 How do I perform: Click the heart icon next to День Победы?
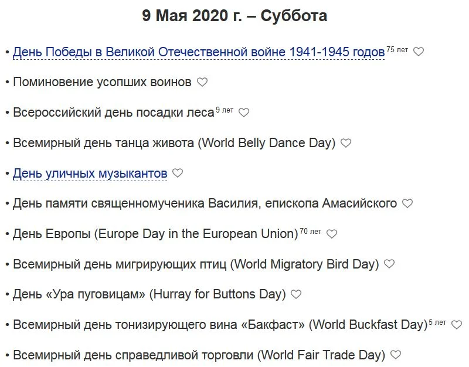point(417,52)
